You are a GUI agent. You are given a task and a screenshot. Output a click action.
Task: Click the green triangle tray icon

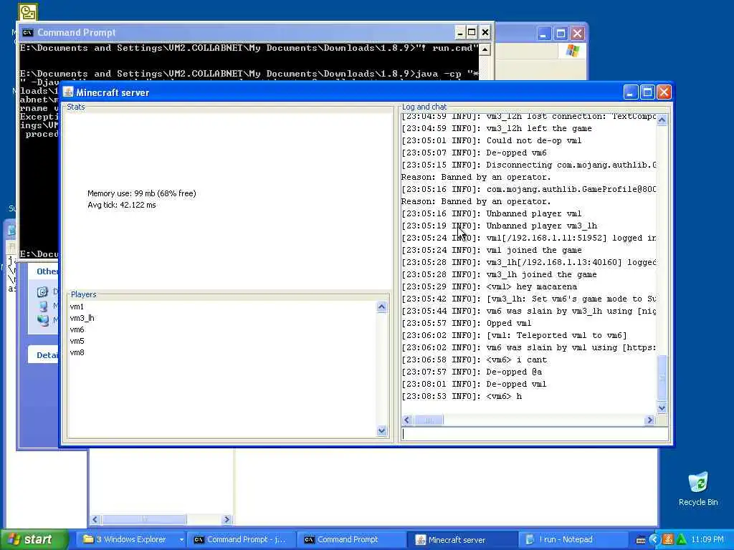(x=681, y=540)
